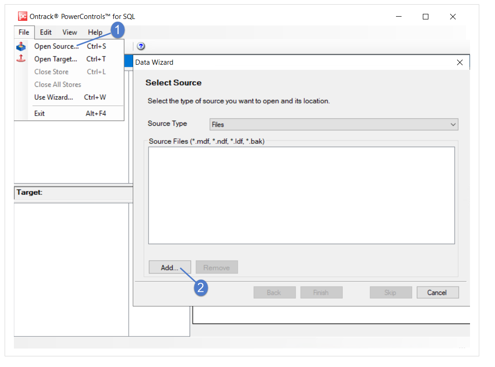Open the blue Help question mark toolbar icon
This screenshot has width=495, height=367.
[141, 46]
